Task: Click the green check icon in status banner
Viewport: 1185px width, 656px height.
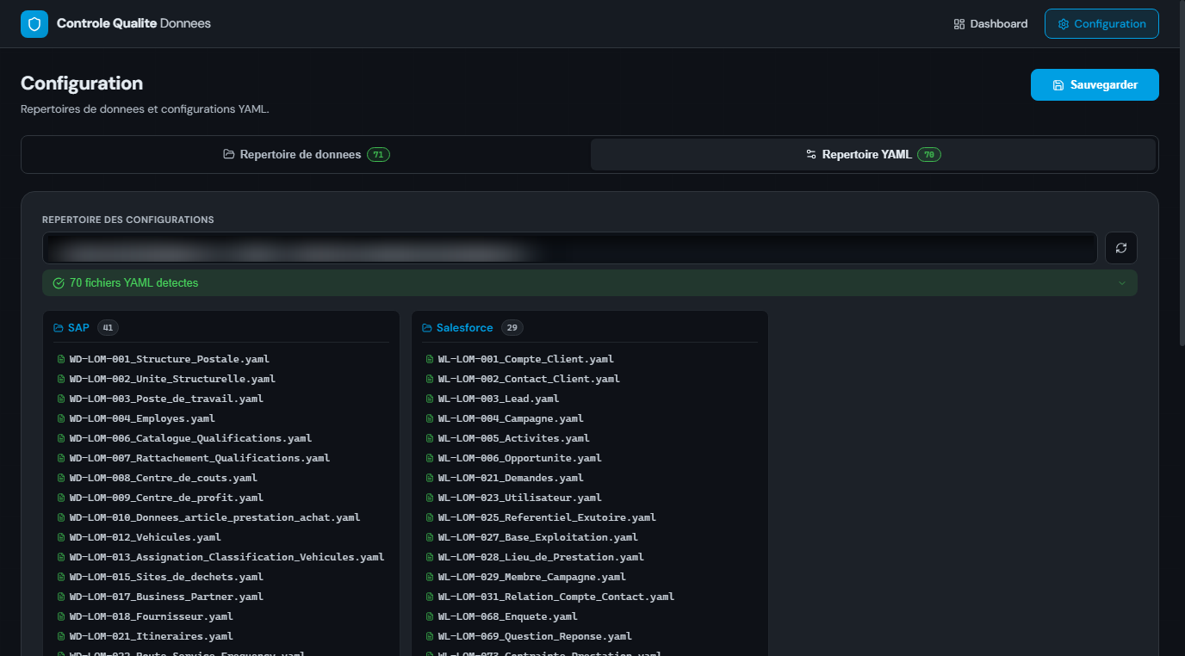Action: (x=59, y=283)
